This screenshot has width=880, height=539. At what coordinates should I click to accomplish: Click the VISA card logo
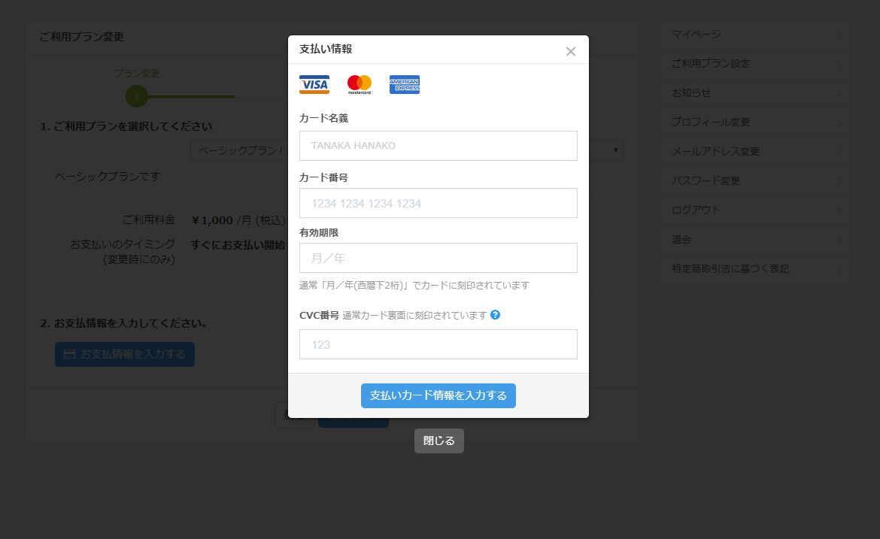(314, 85)
